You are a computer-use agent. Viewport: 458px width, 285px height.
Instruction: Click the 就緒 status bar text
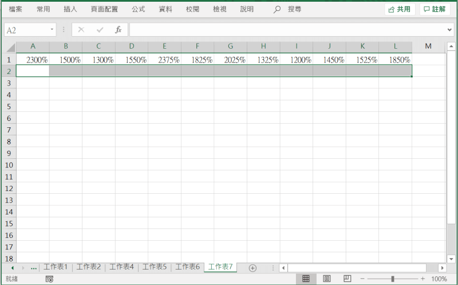(x=11, y=279)
